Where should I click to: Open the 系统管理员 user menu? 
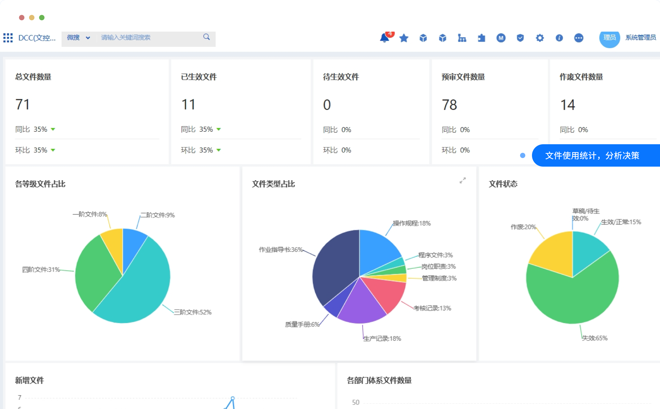641,38
